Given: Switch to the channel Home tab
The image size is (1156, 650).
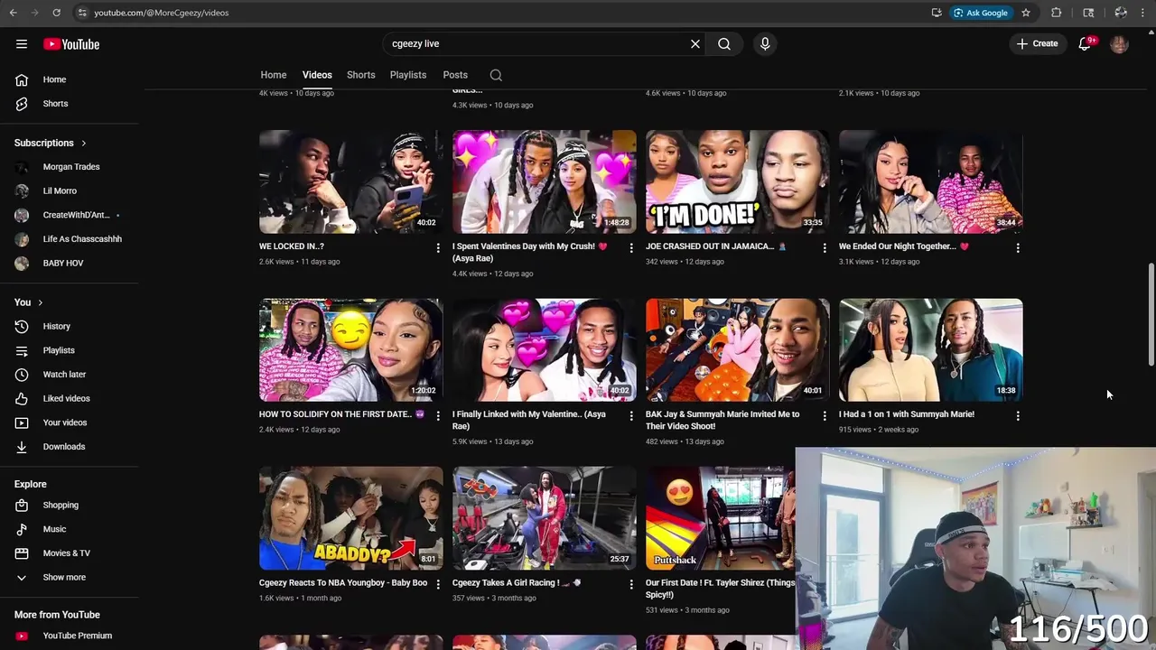Looking at the screenshot, I should [x=274, y=75].
